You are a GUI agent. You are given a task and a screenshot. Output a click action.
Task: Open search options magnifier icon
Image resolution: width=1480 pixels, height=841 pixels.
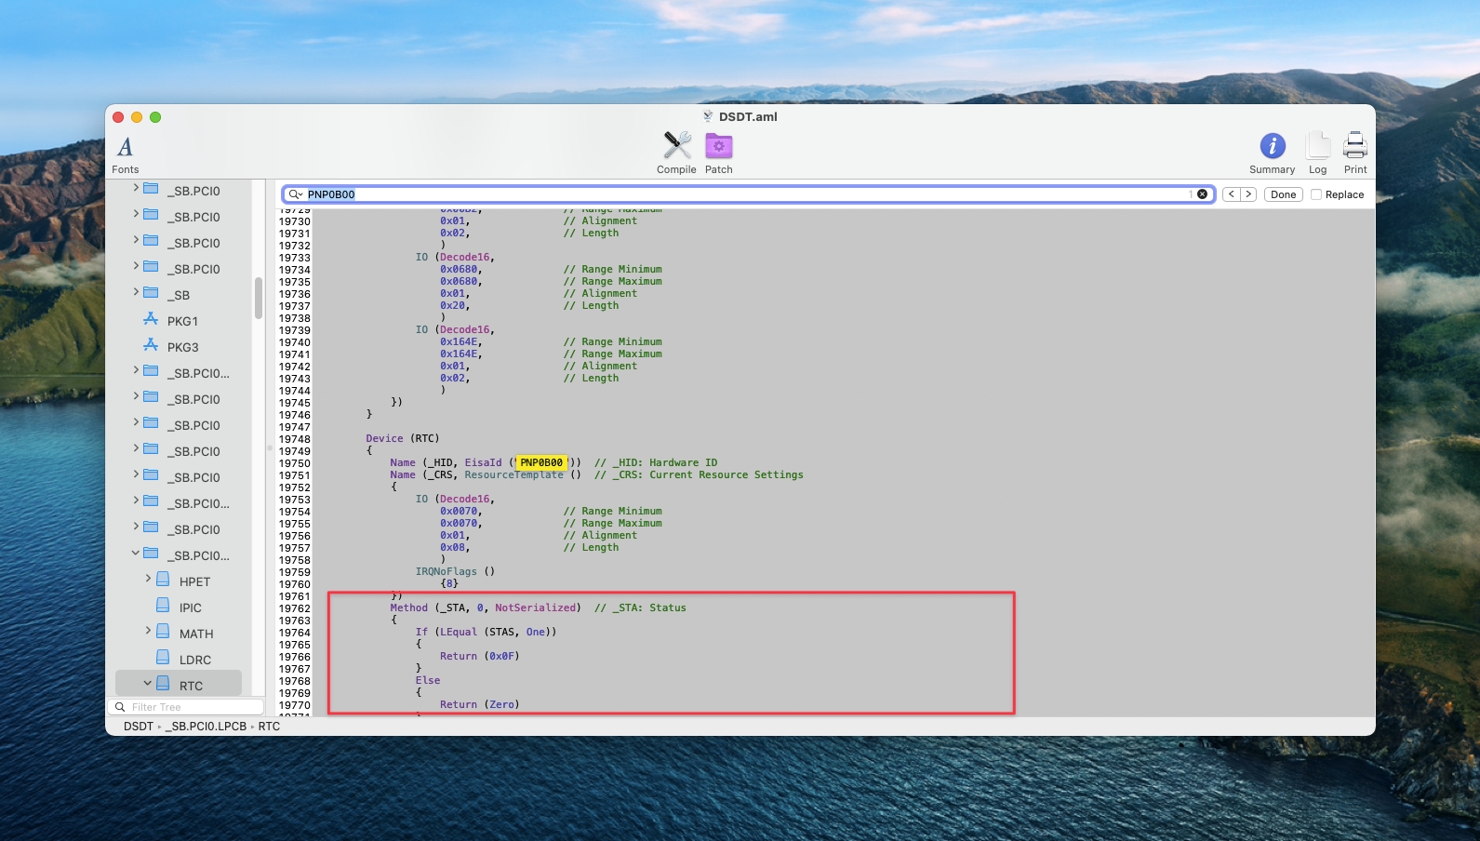pyautogui.click(x=295, y=194)
